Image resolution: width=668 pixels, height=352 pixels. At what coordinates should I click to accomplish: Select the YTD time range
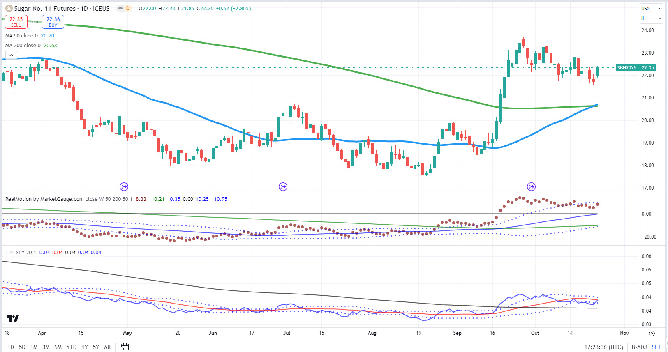click(x=72, y=347)
